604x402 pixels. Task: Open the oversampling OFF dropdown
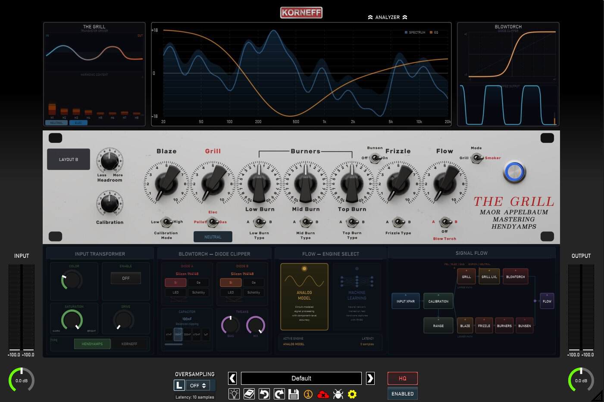[198, 386]
